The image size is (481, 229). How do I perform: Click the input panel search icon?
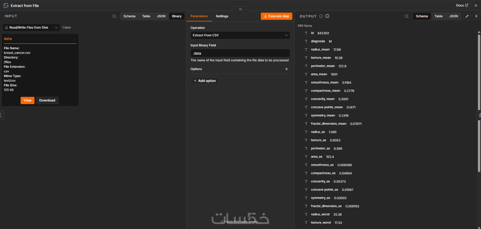114,16
